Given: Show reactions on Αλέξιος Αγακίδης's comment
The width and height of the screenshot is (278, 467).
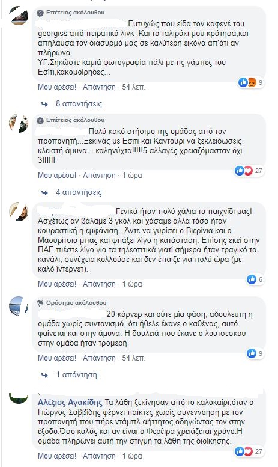Looking at the screenshot, I should click(249, 451).
